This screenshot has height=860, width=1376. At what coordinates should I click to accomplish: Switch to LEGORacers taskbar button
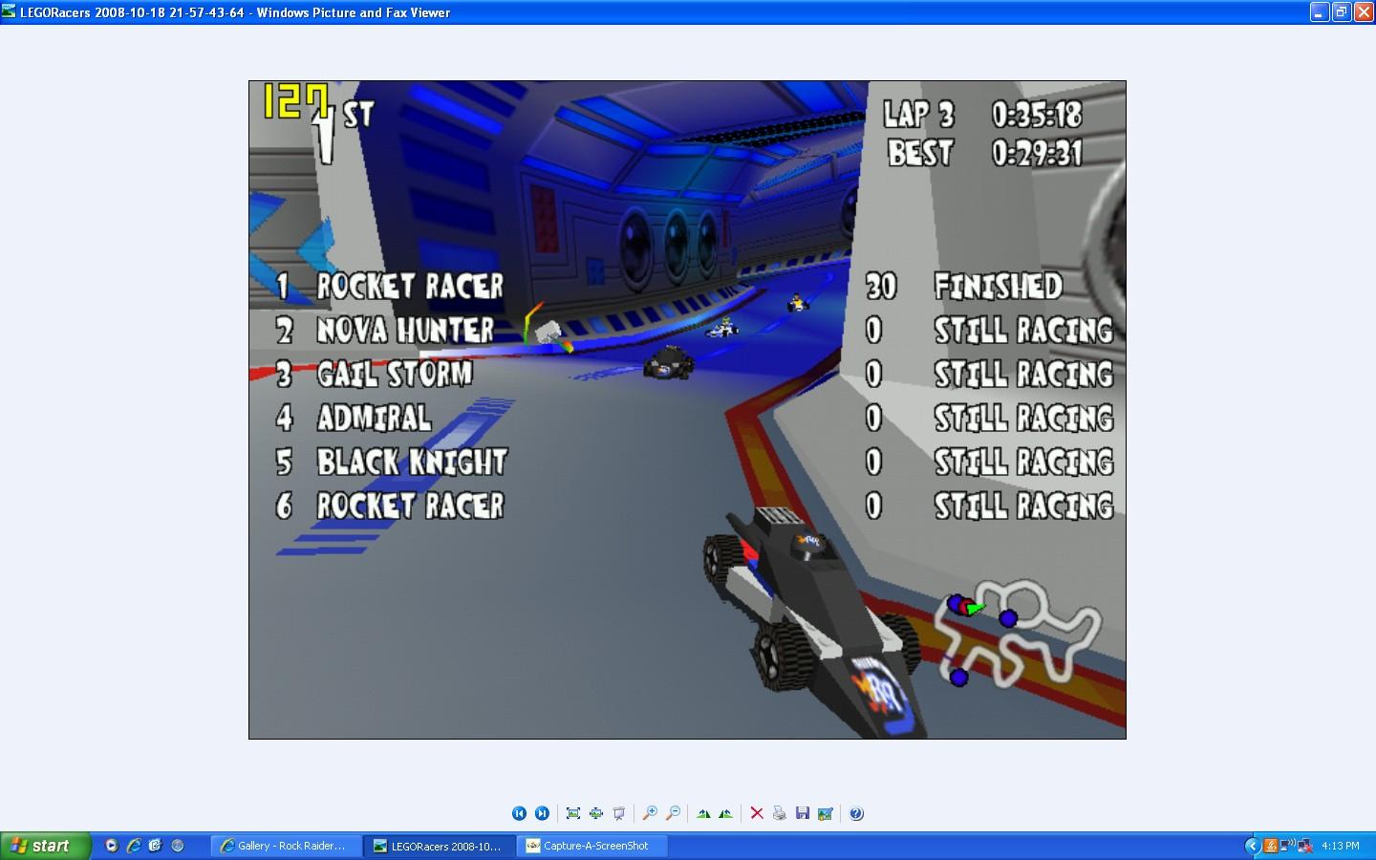[439, 846]
